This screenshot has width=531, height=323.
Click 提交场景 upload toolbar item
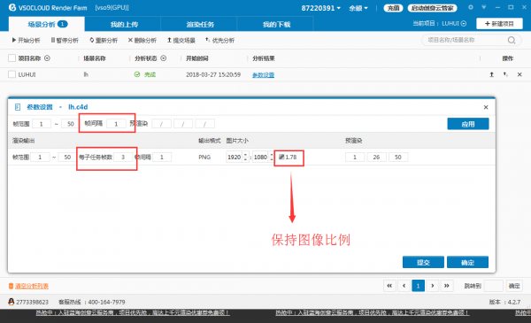click(x=181, y=41)
